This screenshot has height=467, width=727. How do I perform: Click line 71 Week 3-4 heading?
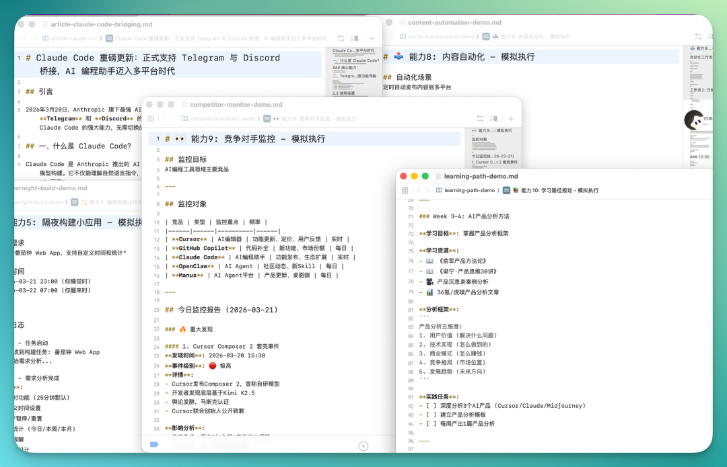[x=464, y=216]
